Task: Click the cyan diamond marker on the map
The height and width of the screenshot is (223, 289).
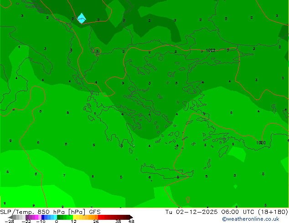Action: point(82,18)
